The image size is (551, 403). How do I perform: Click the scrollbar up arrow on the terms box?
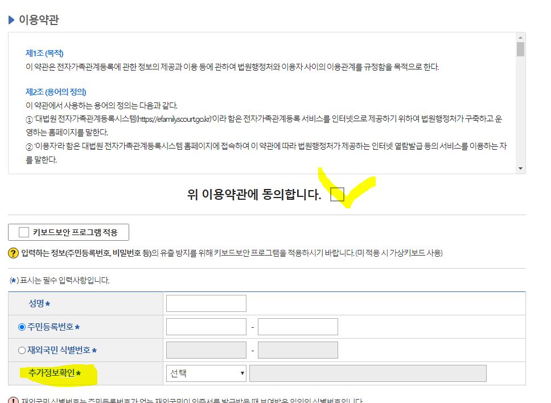520,39
